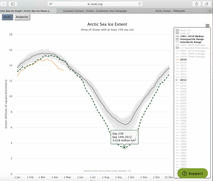Image resolution: width=213 pixels, height=181 pixels.
Task: Enable the 1995 series in legend
Action: tap(181, 129)
